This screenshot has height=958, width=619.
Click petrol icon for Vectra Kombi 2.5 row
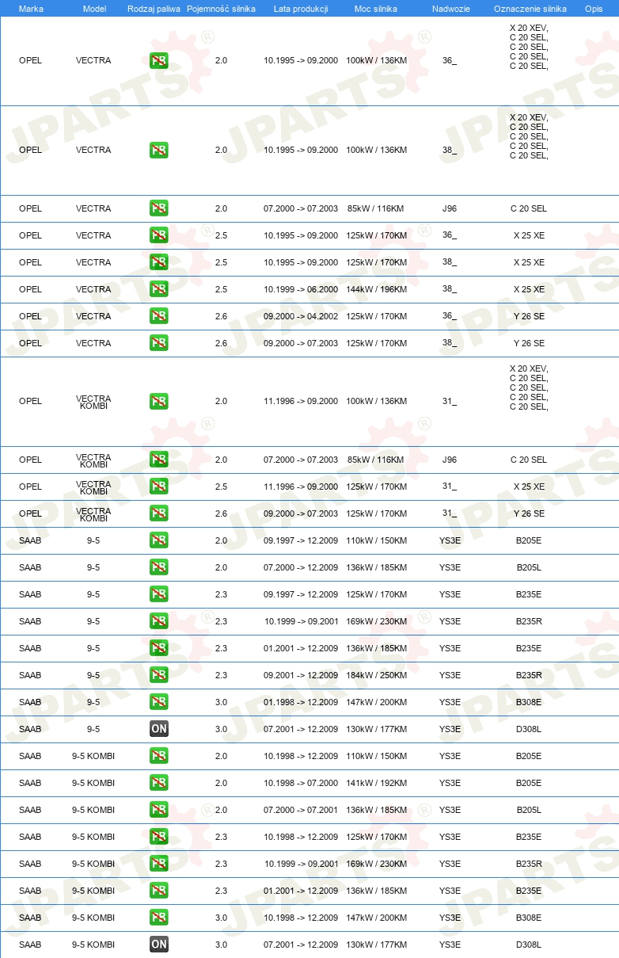tap(159, 487)
